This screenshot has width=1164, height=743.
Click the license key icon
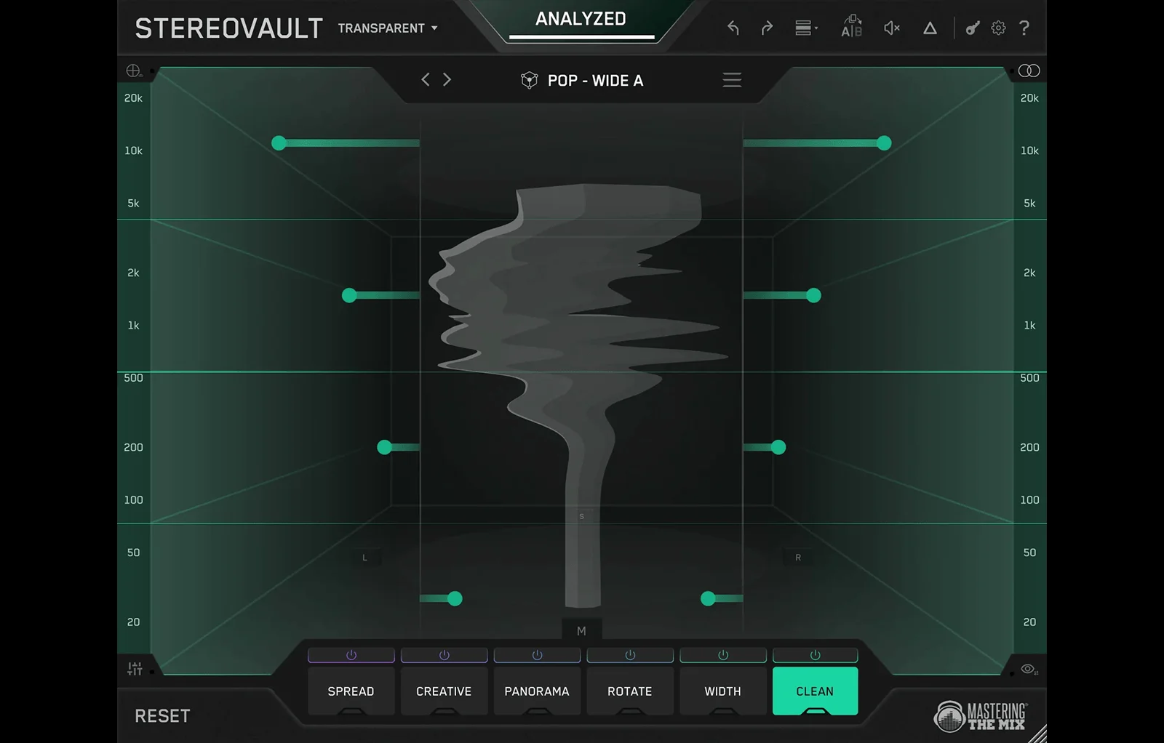pyautogui.click(x=973, y=28)
